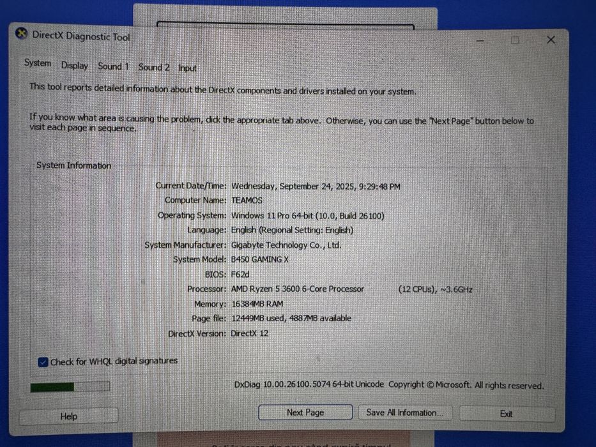The image size is (596, 447).
Task: Click the Help button
Action: click(x=68, y=416)
